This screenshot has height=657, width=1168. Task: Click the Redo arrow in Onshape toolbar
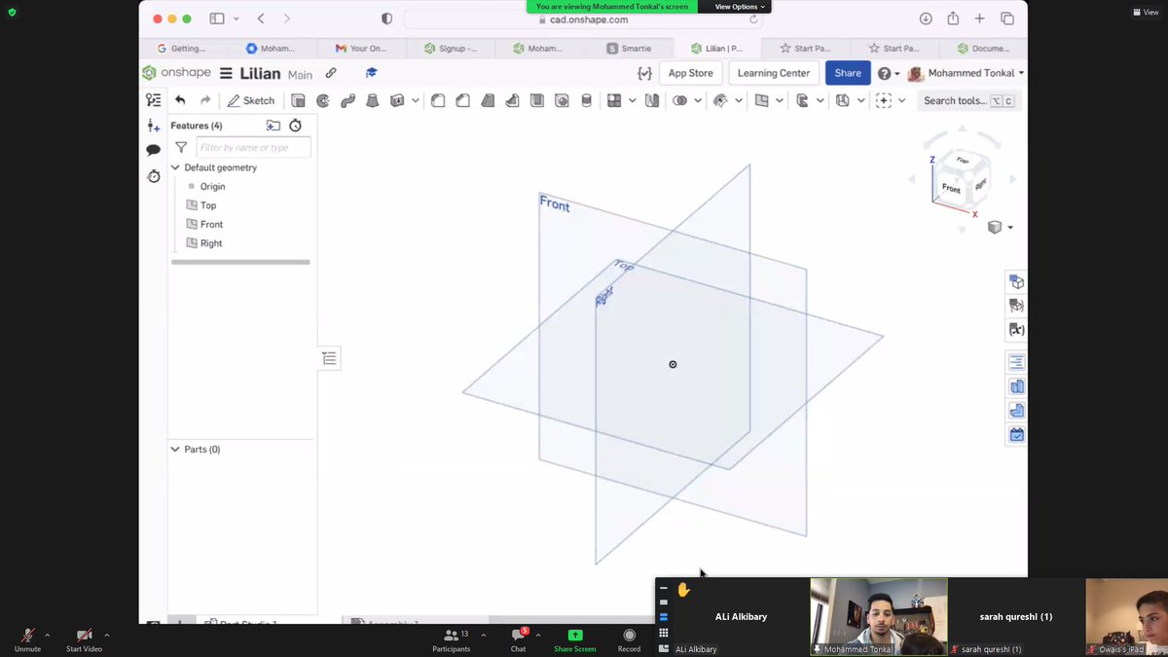pyautogui.click(x=205, y=100)
